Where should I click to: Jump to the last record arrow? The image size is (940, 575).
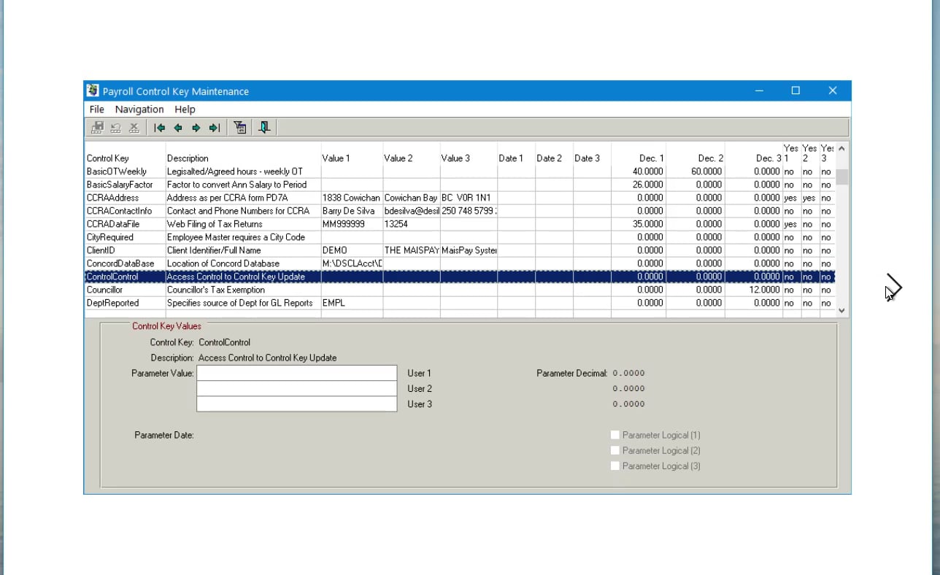pyautogui.click(x=215, y=128)
